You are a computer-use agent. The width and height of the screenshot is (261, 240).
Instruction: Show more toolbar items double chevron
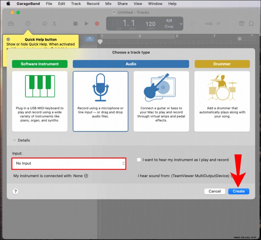tap(218, 23)
